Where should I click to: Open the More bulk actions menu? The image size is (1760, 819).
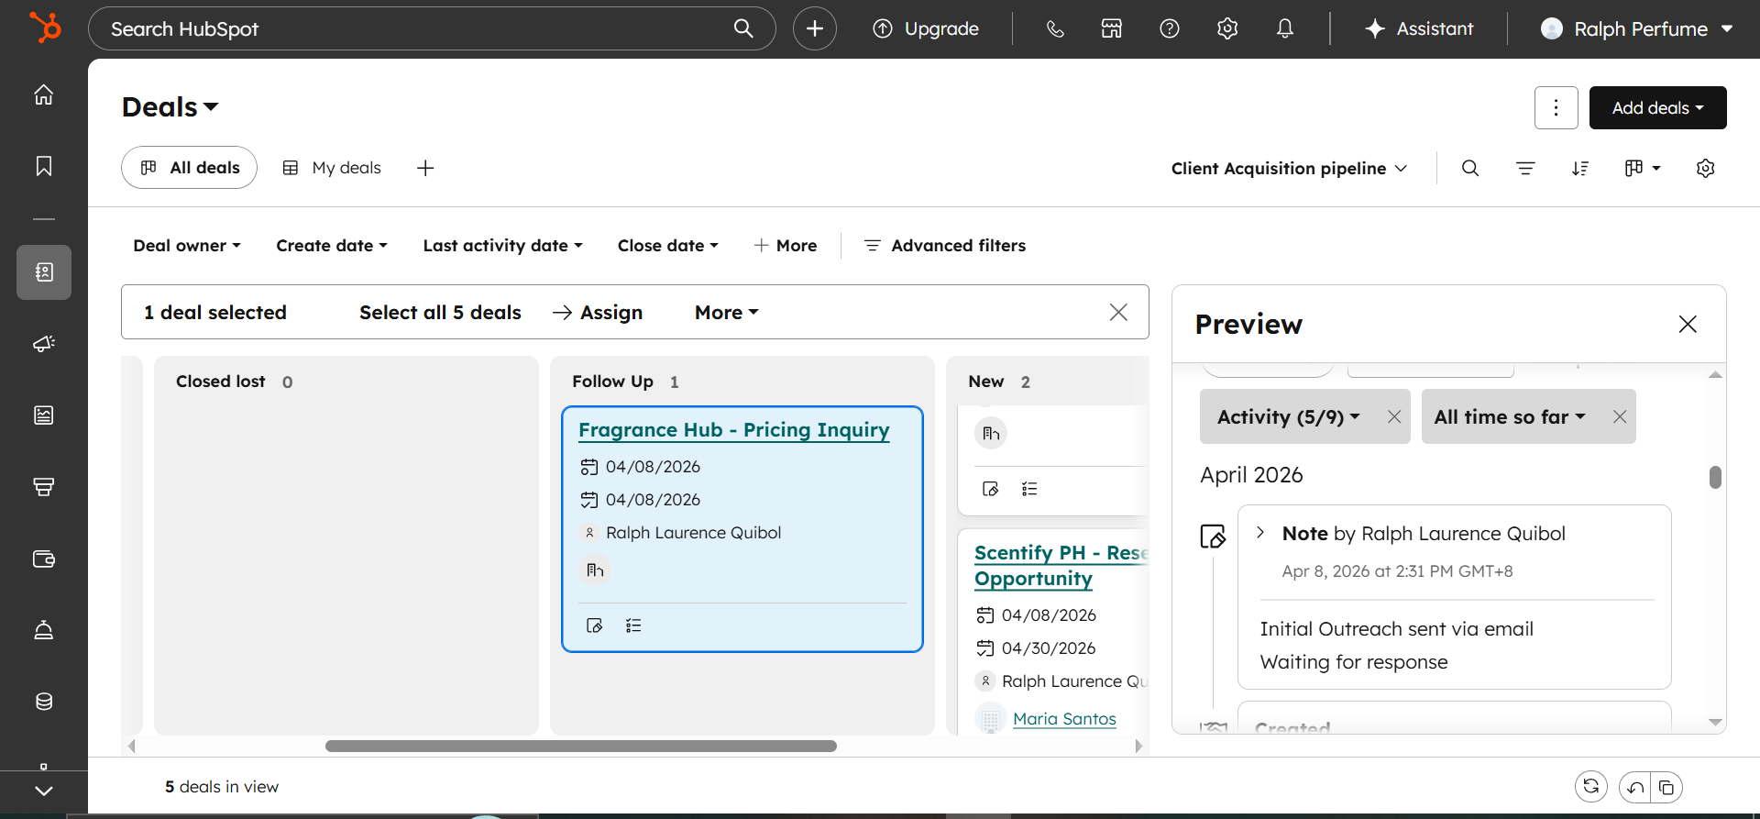click(x=727, y=313)
